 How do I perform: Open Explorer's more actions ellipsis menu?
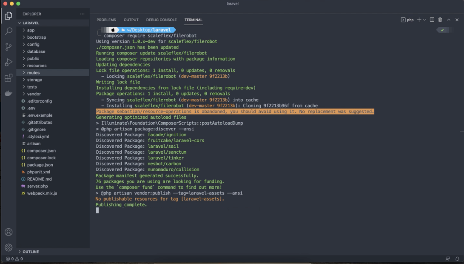click(82, 14)
